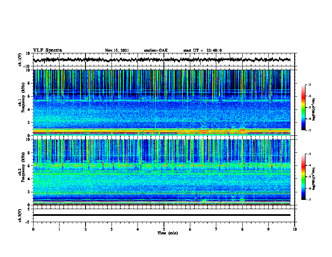The image size is (332, 257).
Task: Select the date label "Nov.15, 2021"
Action: pyautogui.click(x=117, y=50)
